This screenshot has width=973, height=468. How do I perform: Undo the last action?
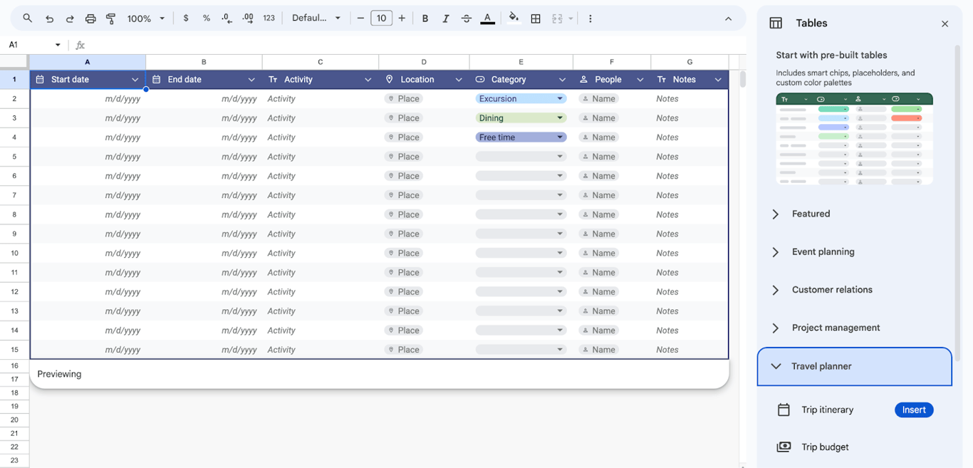(49, 19)
